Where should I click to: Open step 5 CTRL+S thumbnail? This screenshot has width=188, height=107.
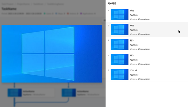pos(120,75)
